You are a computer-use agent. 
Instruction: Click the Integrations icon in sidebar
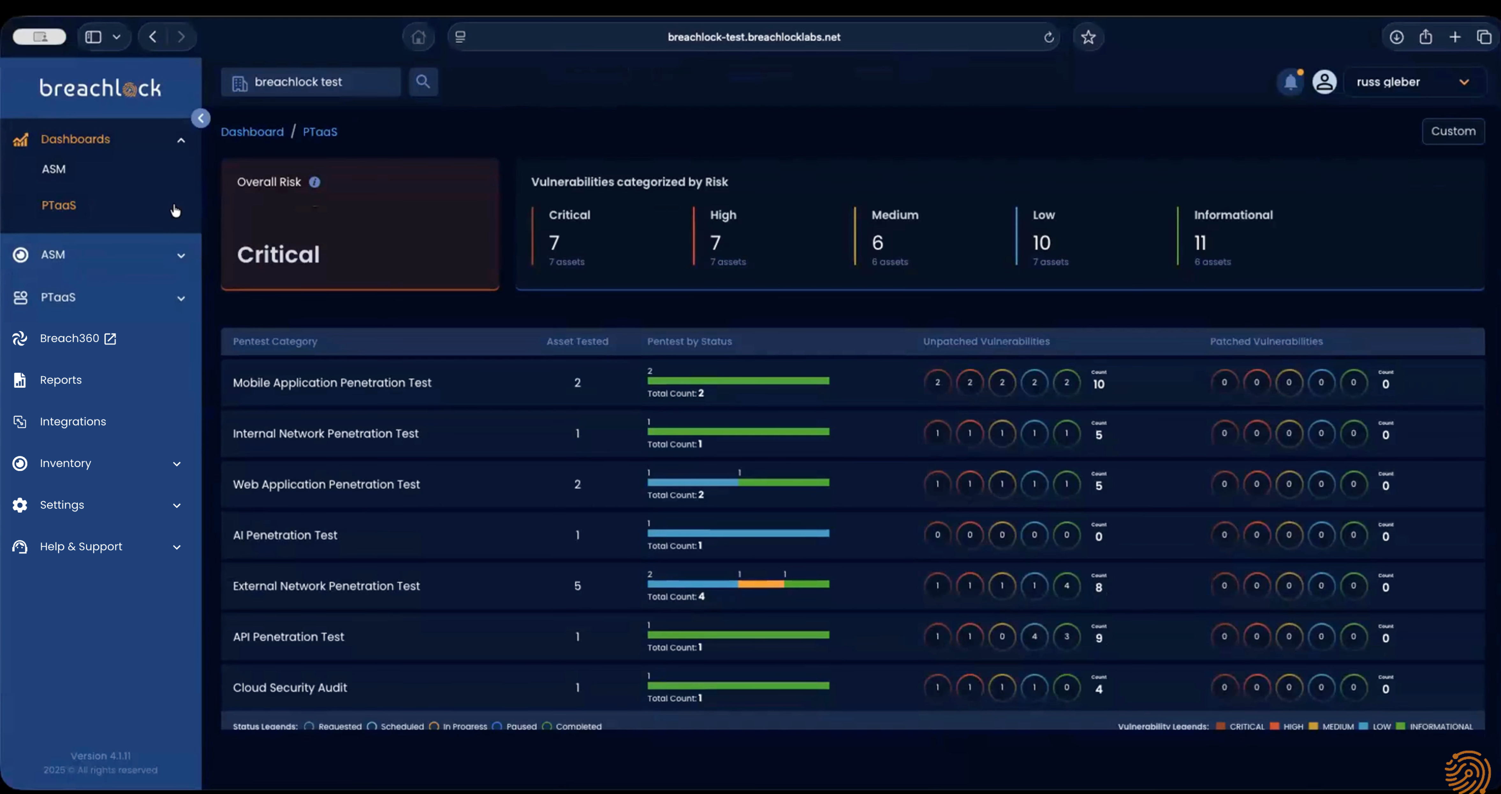(x=20, y=422)
